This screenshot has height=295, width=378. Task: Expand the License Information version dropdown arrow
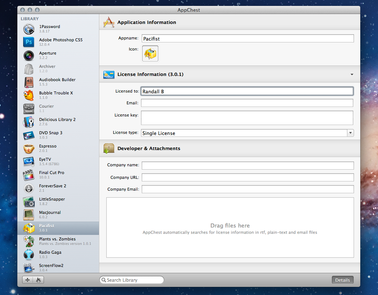coord(352,74)
